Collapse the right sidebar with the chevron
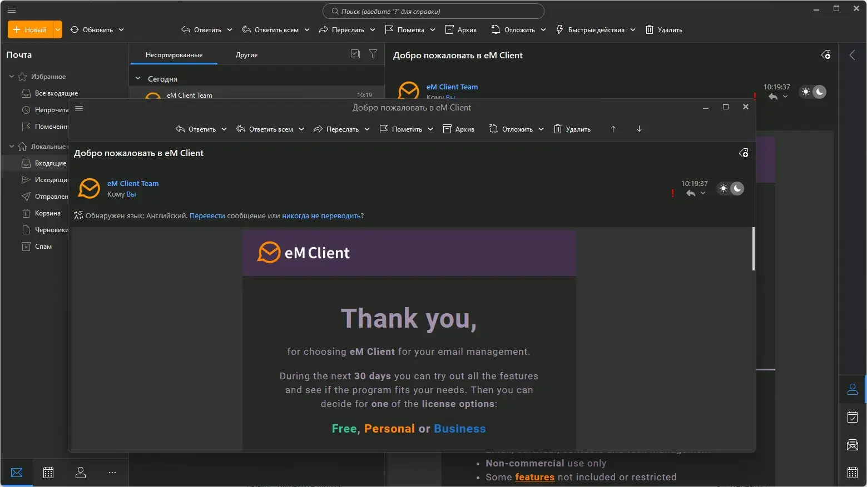Viewport: 867px width, 487px height. click(x=852, y=55)
